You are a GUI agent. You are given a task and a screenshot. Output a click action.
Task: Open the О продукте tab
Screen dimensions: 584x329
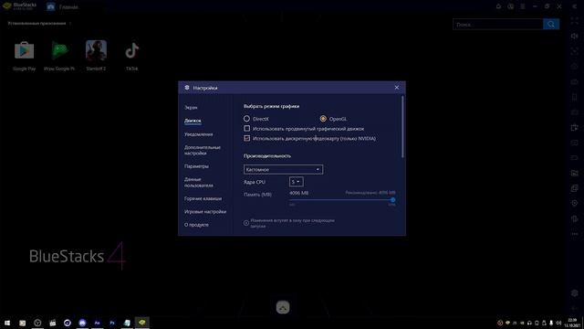pos(196,225)
